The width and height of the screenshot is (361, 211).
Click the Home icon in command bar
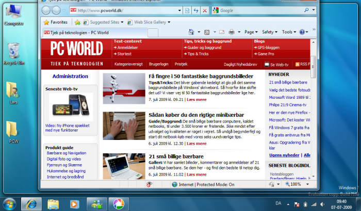191,32
